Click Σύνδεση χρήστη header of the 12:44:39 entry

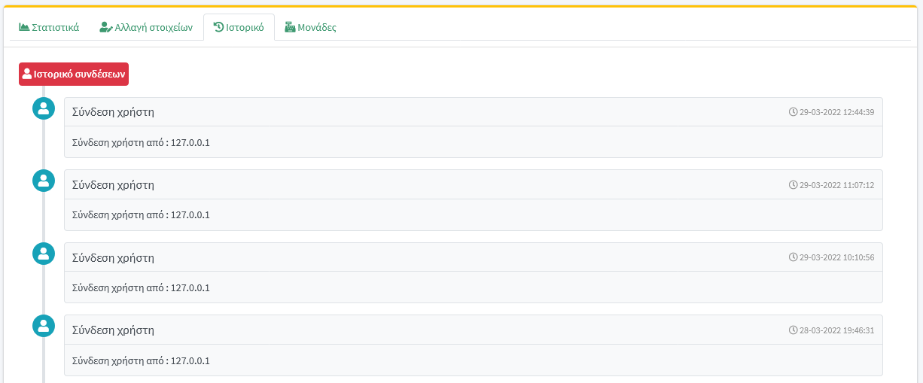[x=113, y=112]
